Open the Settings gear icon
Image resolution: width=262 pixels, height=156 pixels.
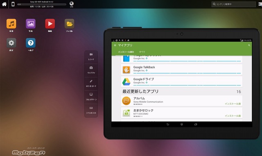tap(11, 43)
